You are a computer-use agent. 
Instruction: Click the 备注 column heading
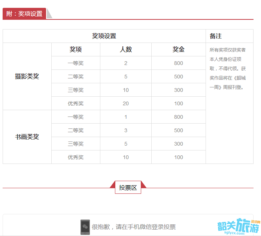pyautogui.click(x=216, y=36)
